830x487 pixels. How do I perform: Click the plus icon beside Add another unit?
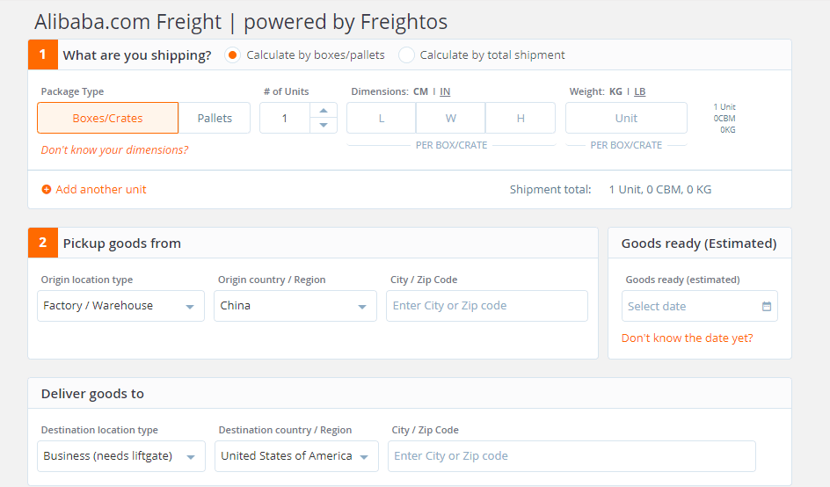pyautogui.click(x=47, y=189)
